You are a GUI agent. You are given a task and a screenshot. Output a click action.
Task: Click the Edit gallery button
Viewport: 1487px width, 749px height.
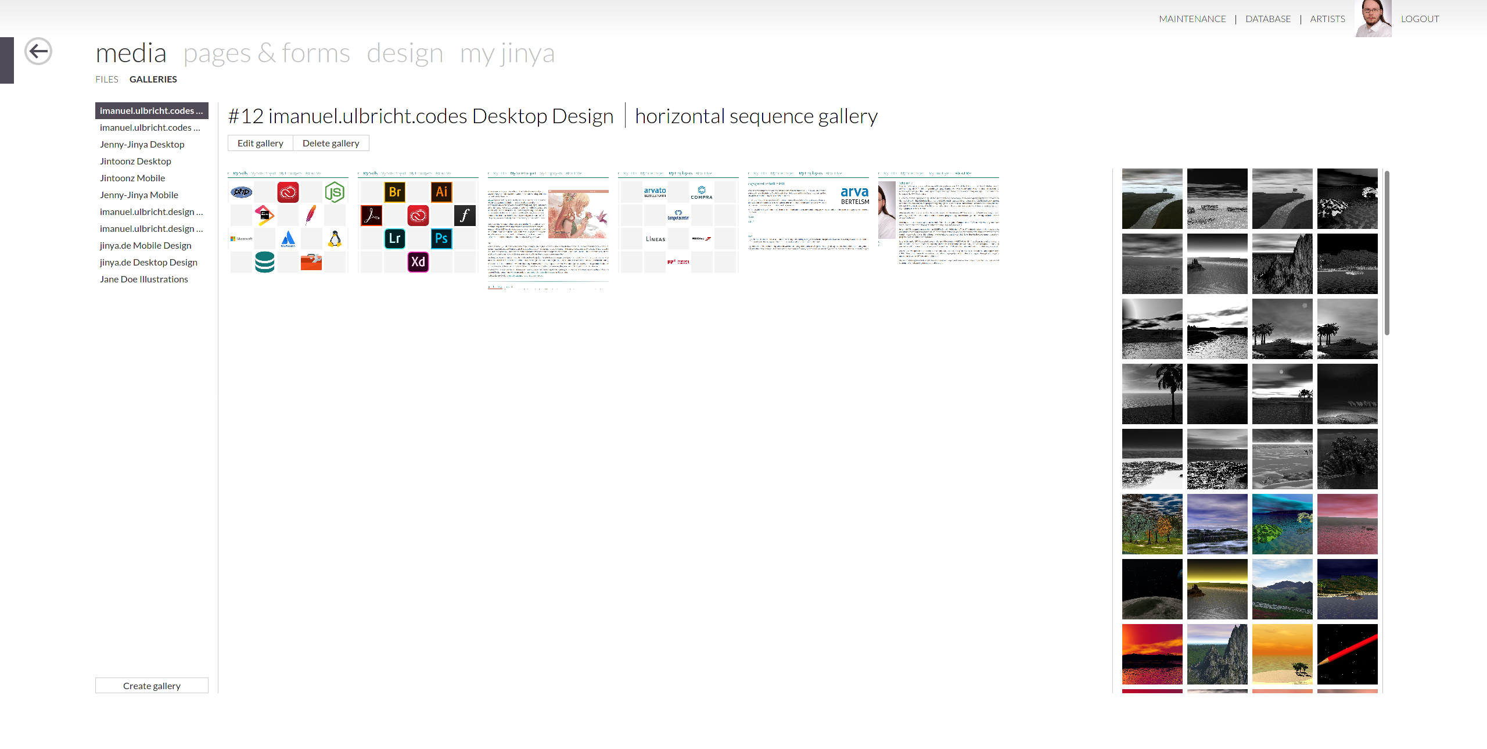(260, 143)
